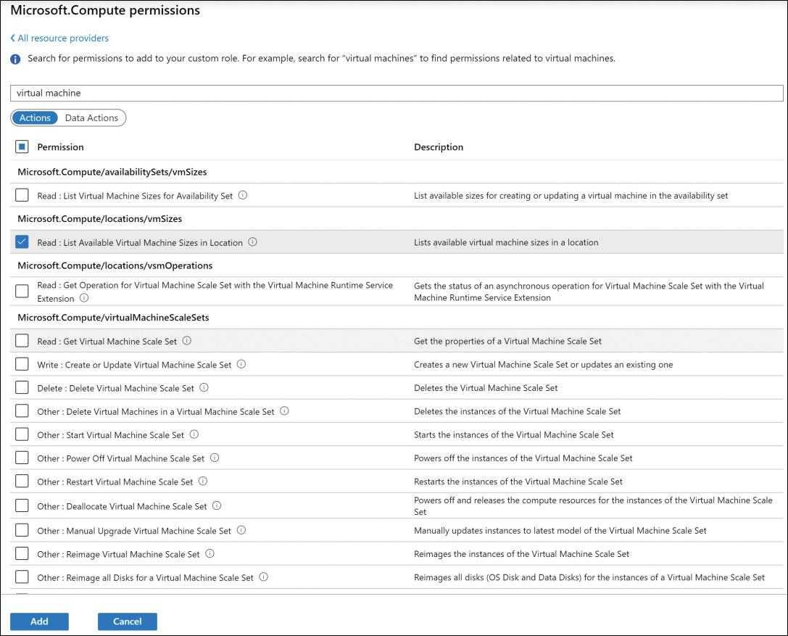This screenshot has height=636, width=788.
Task: Check List Virtual Machine Sizes for Availability Set
Action: pyautogui.click(x=22, y=195)
